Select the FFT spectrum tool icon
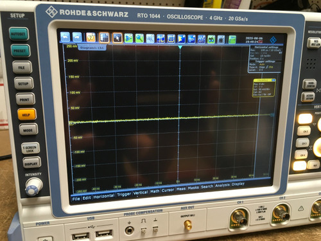 [x=202, y=39]
